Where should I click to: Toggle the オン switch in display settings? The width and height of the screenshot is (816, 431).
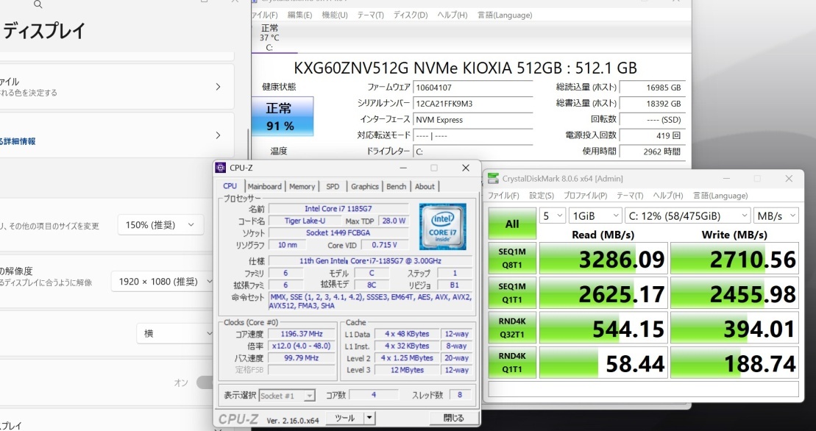[205, 382]
